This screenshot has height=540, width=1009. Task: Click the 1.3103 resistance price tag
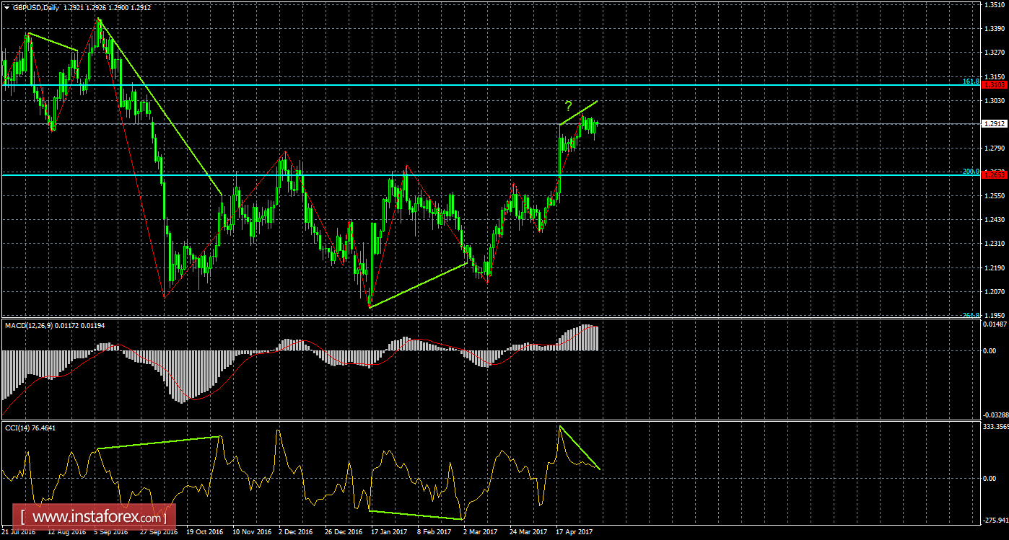993,84
